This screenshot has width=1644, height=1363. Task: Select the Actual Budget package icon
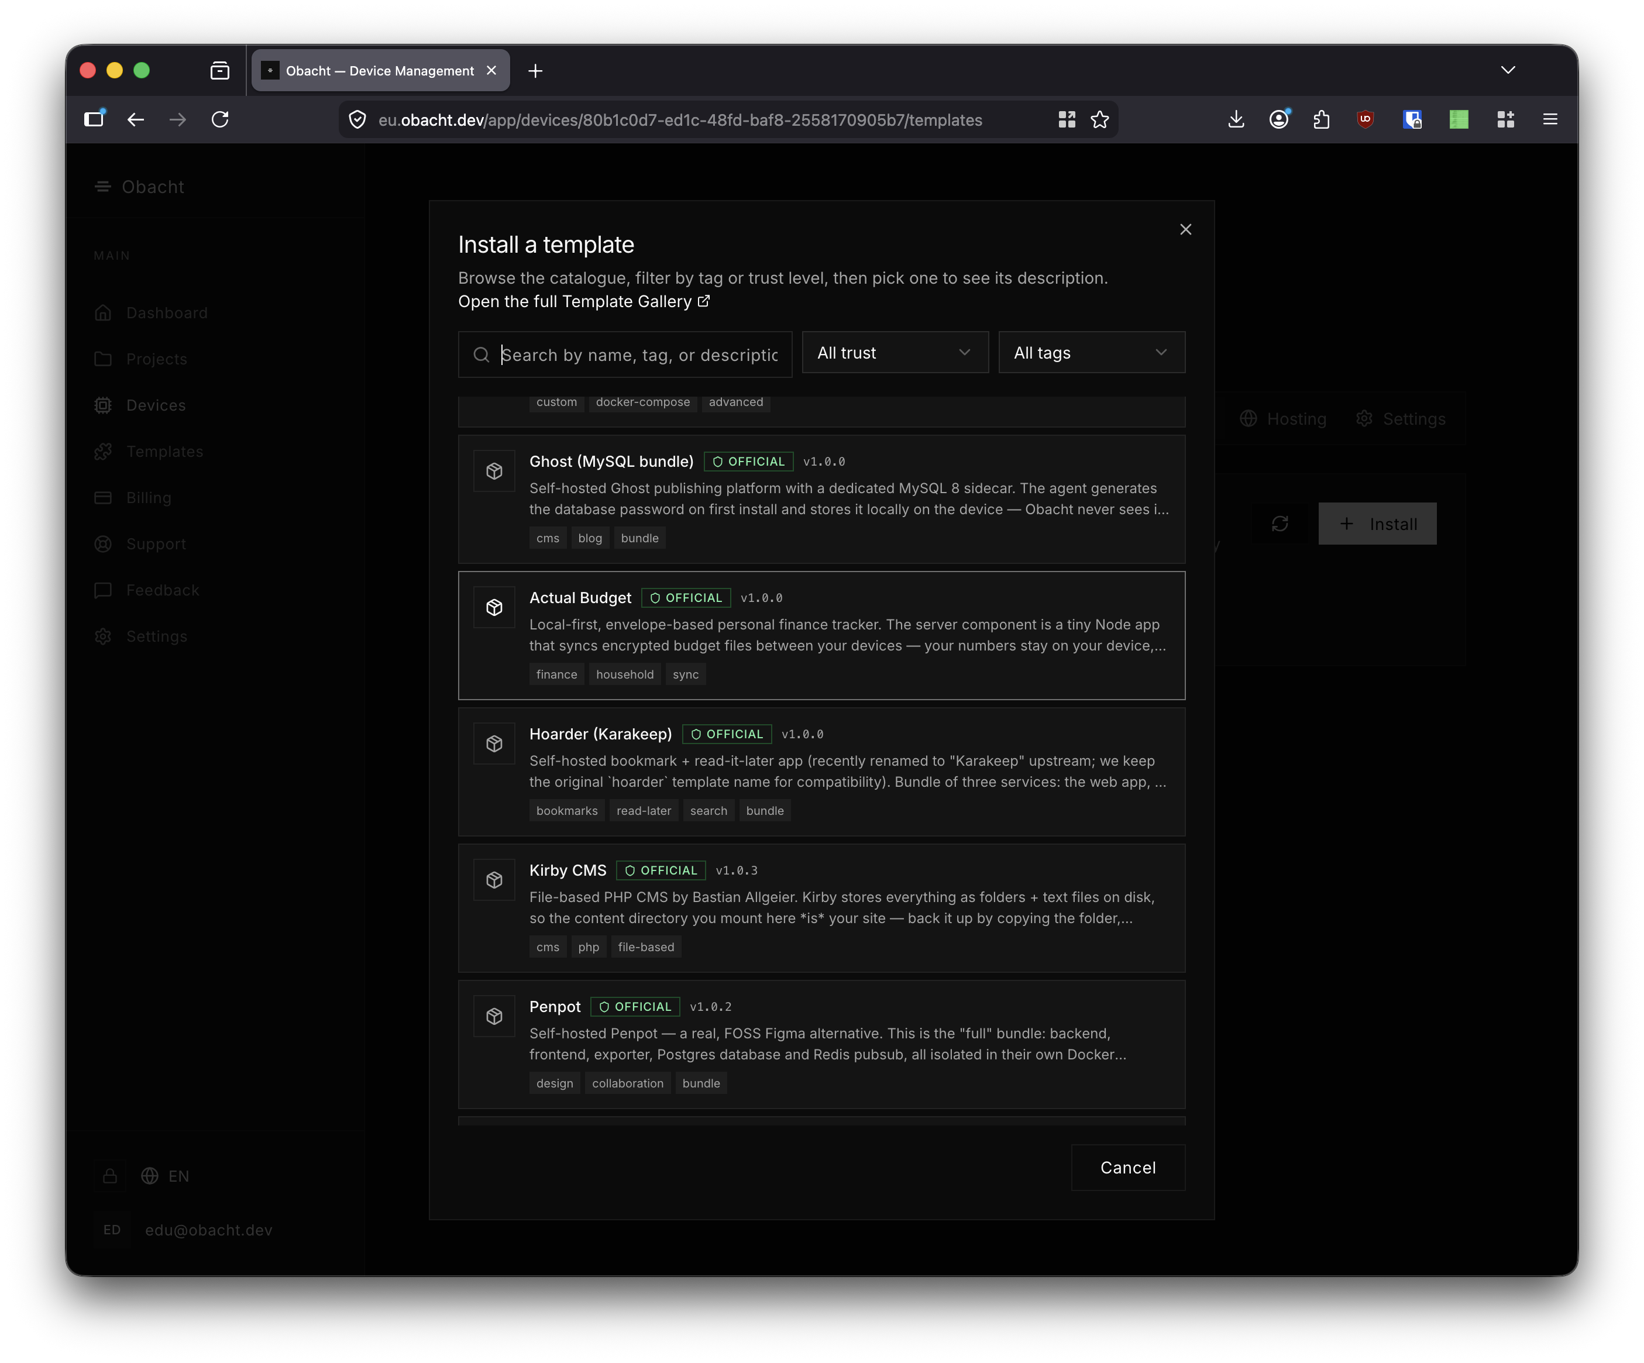[x=494, y=608]
